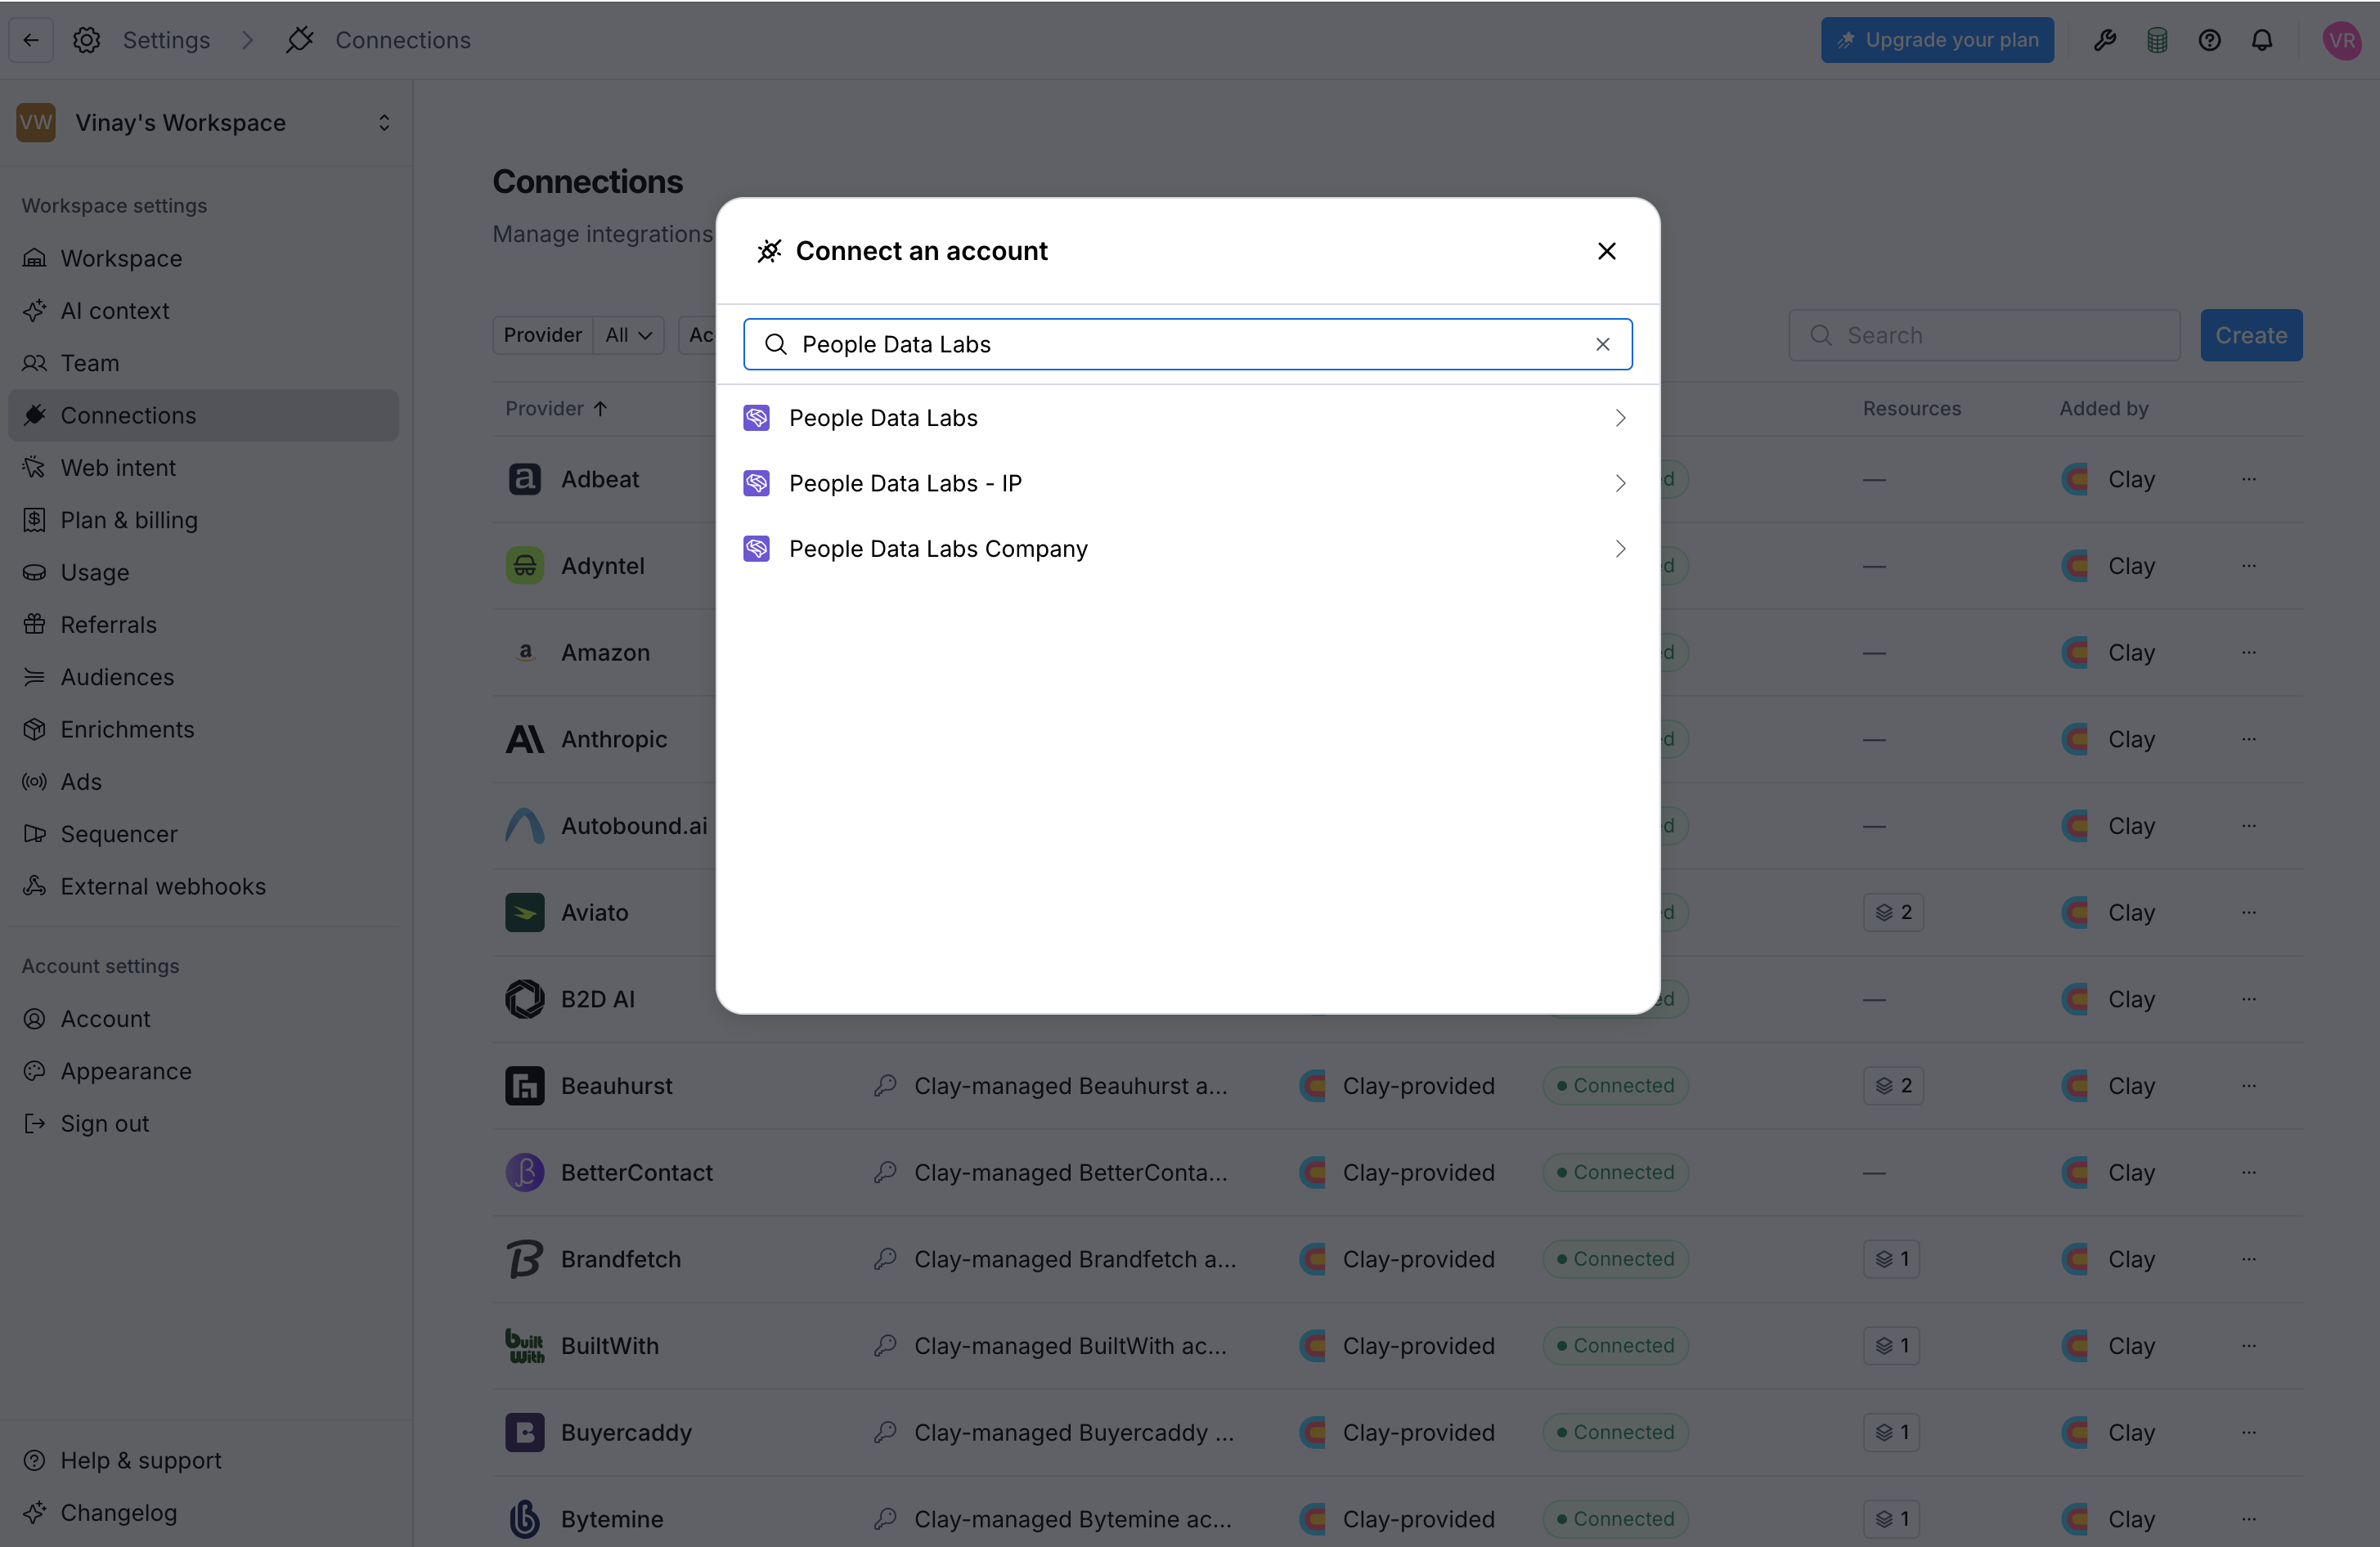Select Connections in the sidebar
Image resolution: width=2380 pixels, height=1547 pixels.
click(204, 415)
